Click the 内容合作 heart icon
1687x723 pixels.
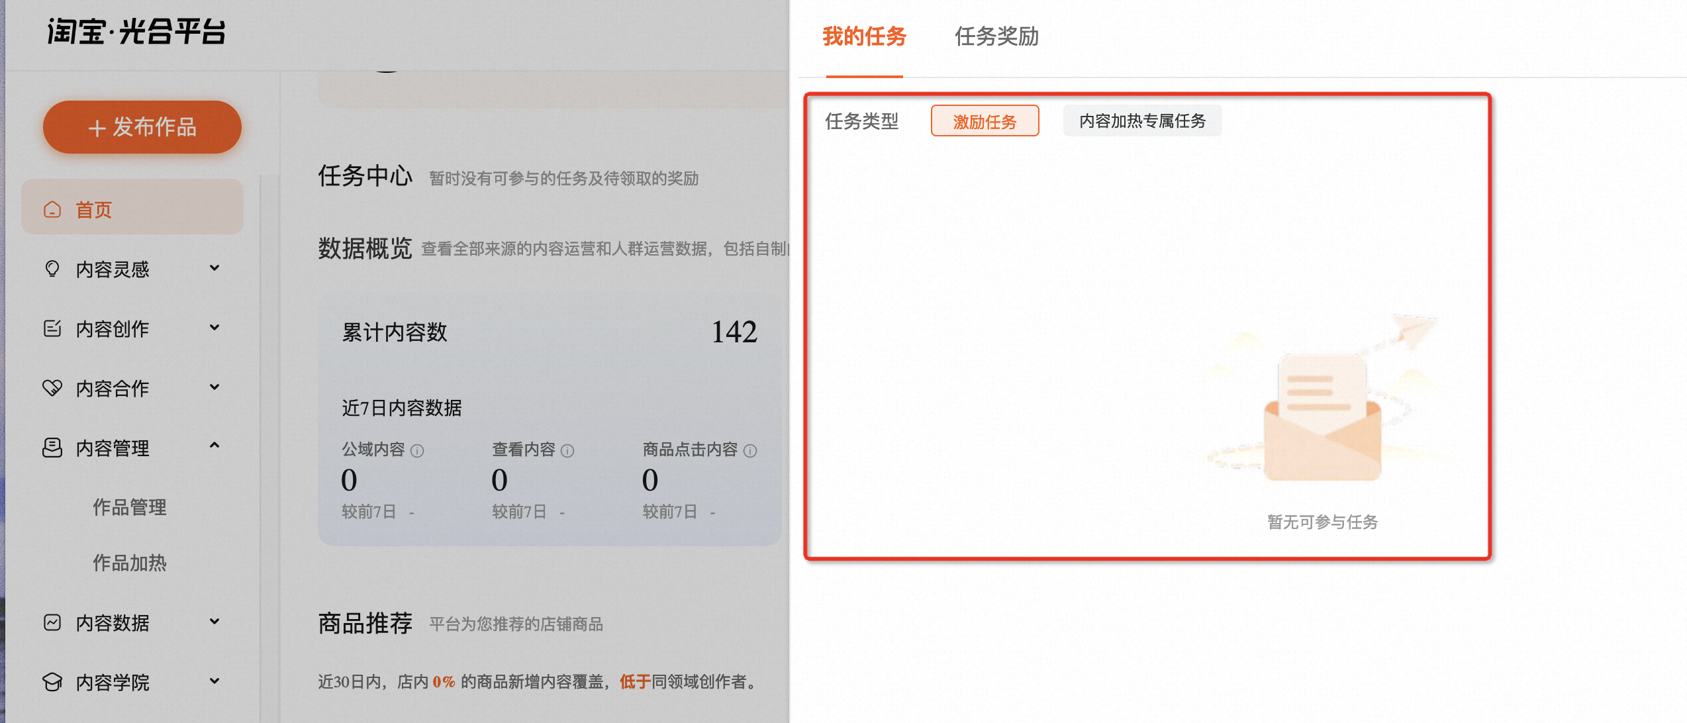coord(52,388)
